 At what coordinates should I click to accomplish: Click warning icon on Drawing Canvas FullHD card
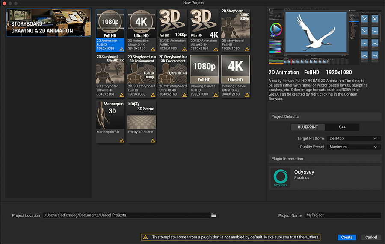tap(216, 95)
